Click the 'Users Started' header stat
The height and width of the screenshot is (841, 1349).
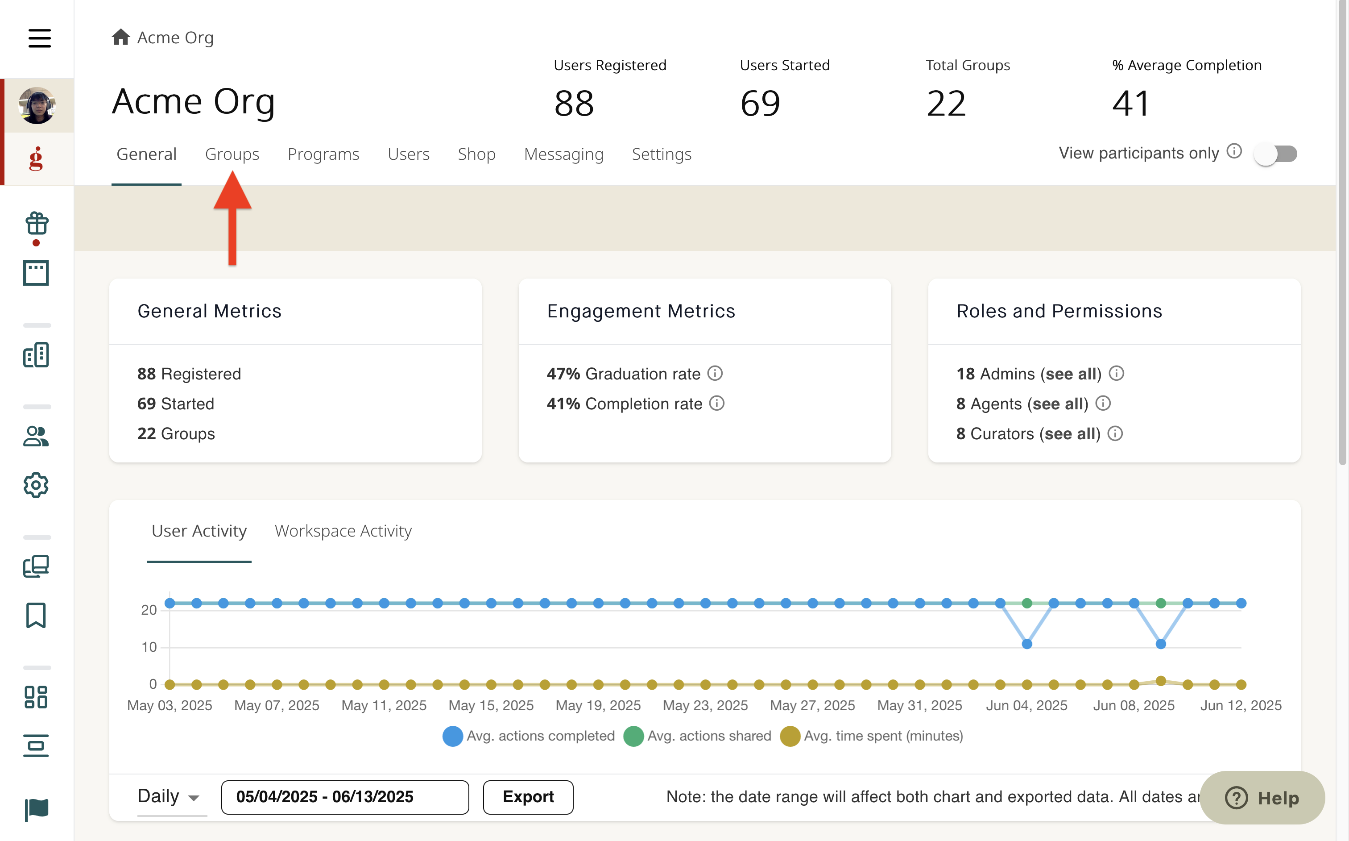click(784, 89)
